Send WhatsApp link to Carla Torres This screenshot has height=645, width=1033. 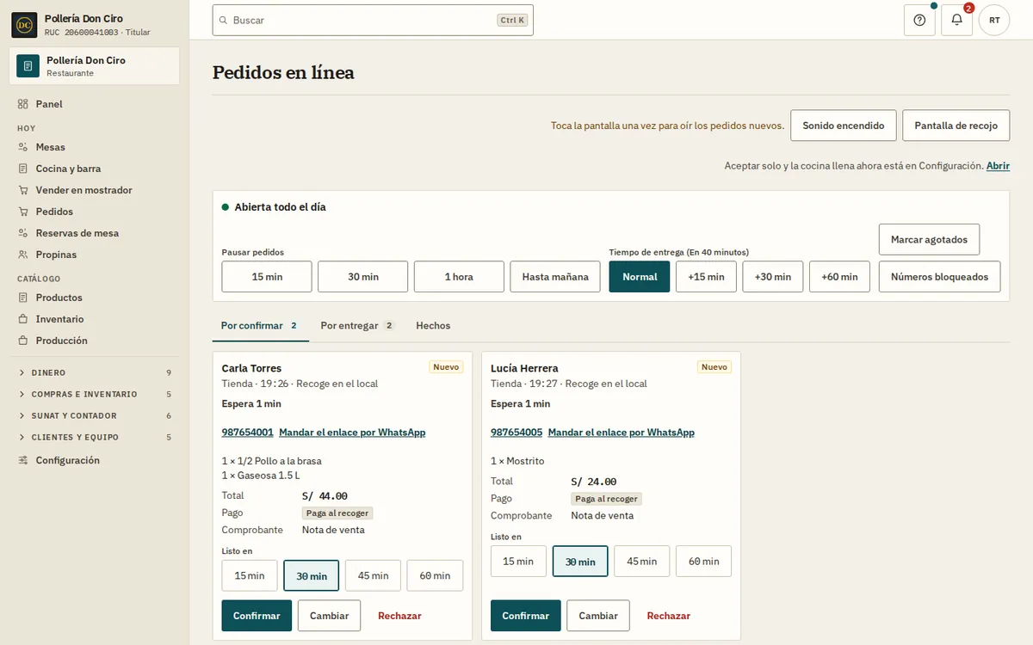352,433
